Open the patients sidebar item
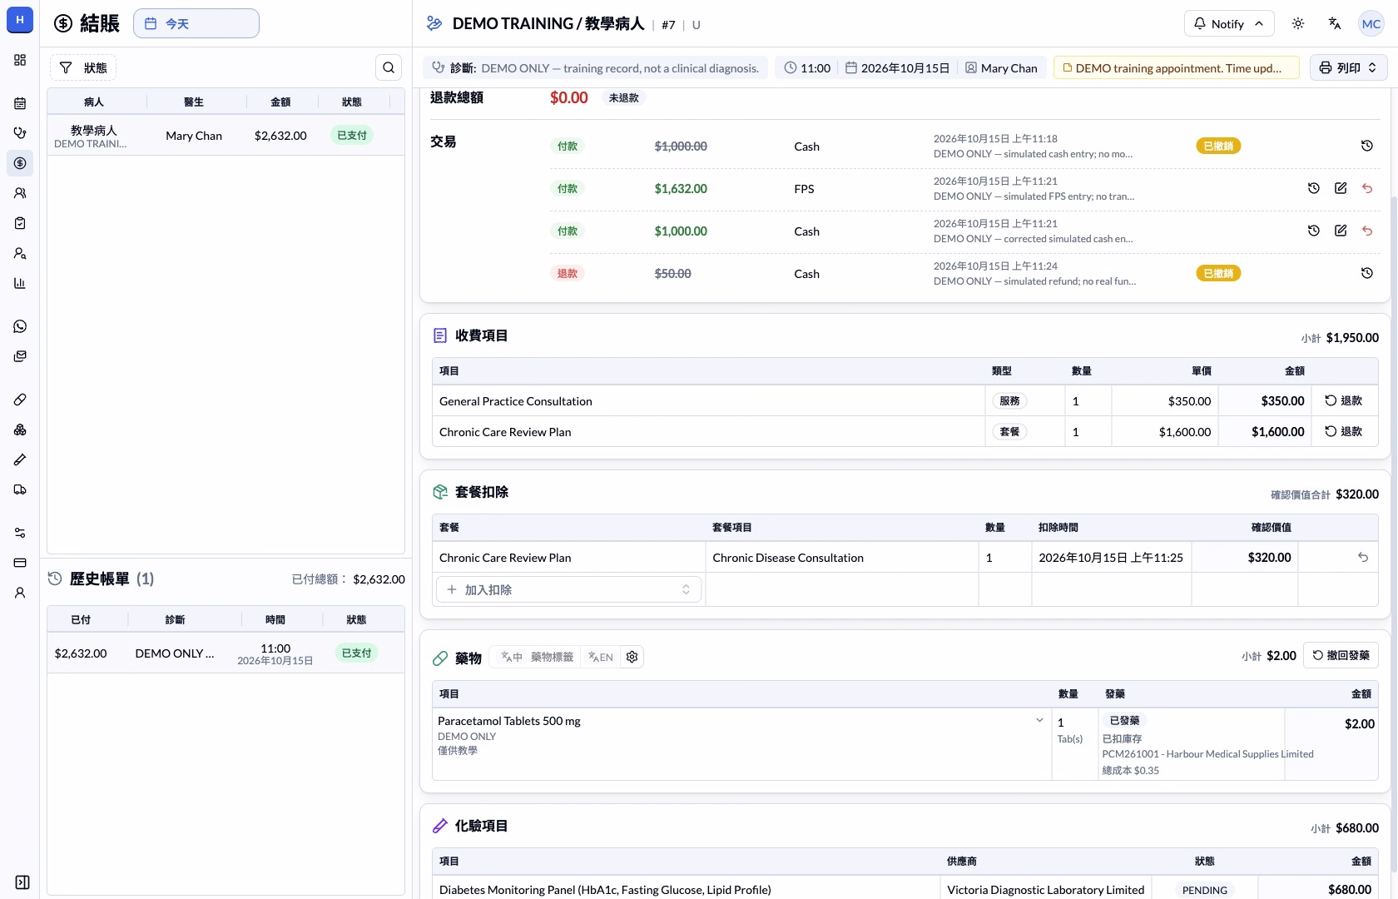Viewport: 1398px width, 899px height. [20, 193]
